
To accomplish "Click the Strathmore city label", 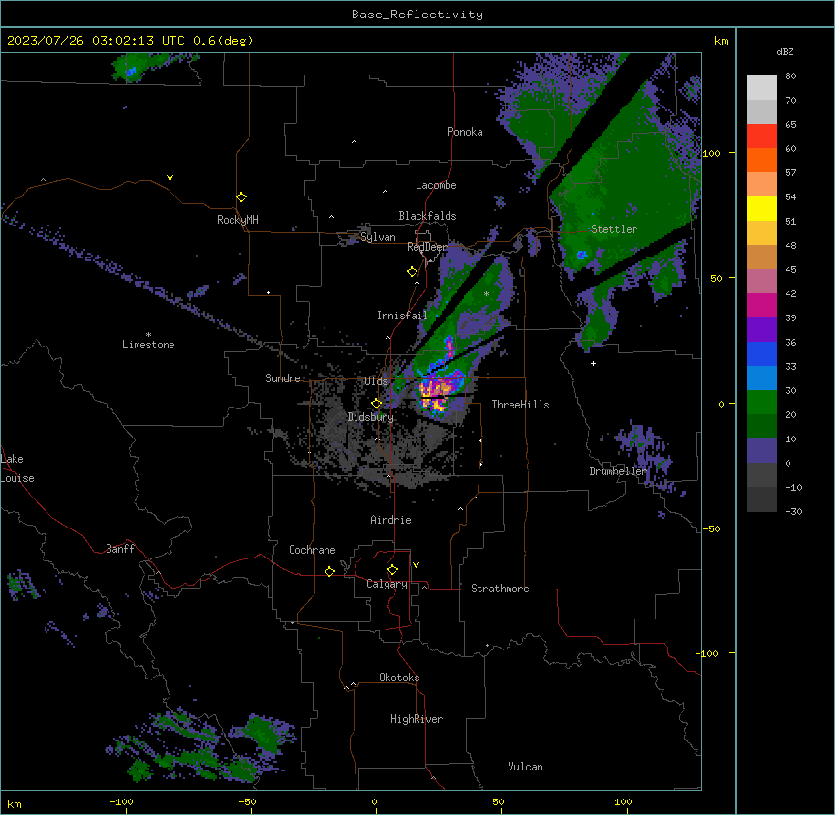I will point(500,589).
